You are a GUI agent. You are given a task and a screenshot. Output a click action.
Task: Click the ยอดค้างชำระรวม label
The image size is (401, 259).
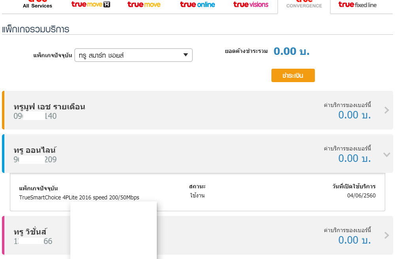pyautogui.click(x=246, y=51)
